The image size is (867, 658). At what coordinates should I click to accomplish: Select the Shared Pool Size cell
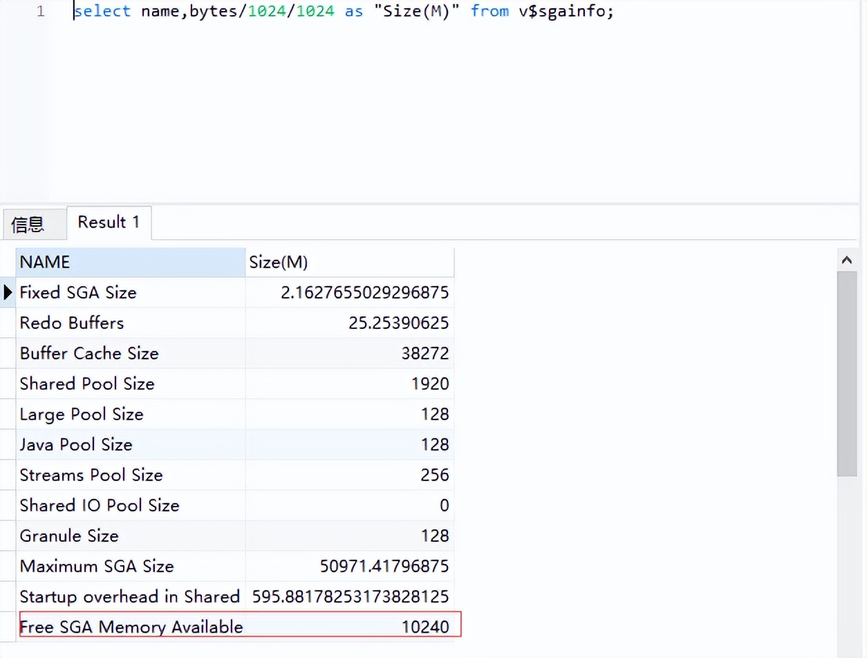coord(130,384)
